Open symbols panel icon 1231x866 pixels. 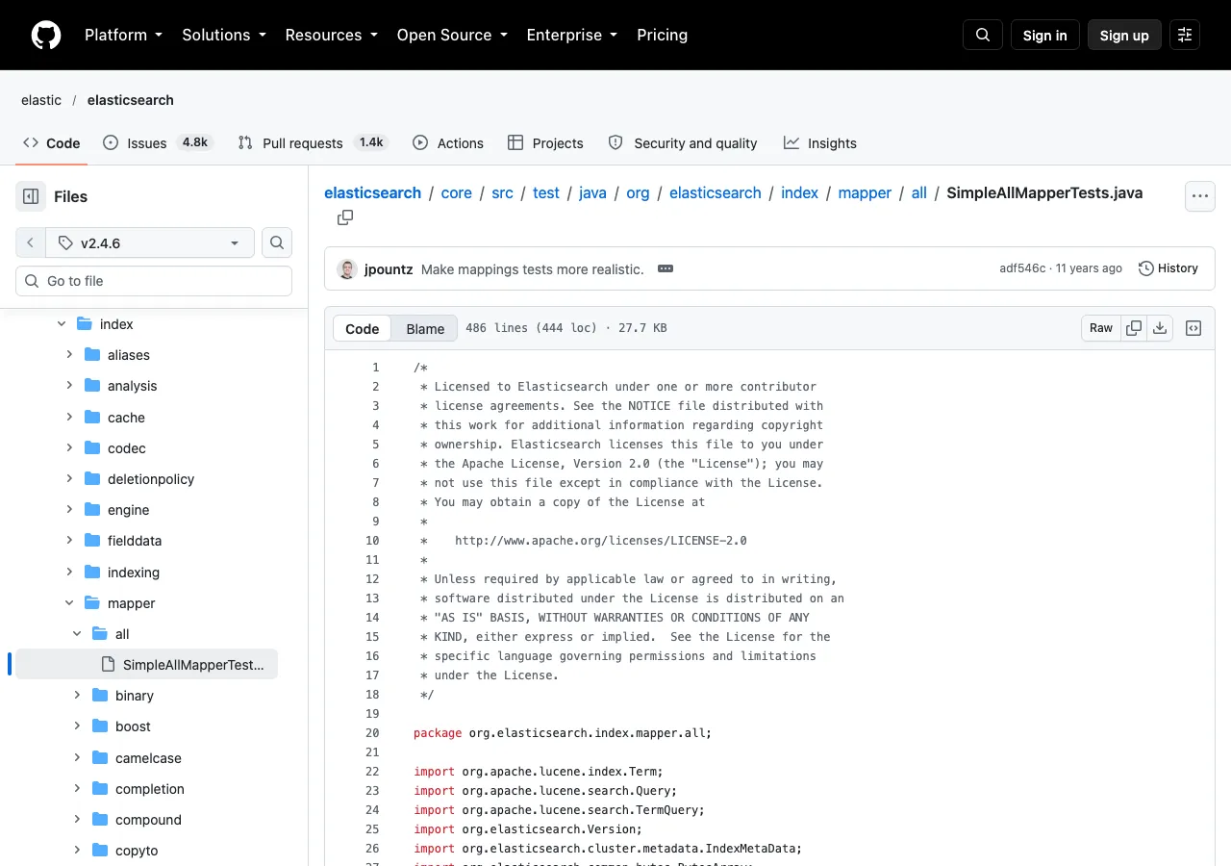pyautogui.click(x=1193, y=328)
